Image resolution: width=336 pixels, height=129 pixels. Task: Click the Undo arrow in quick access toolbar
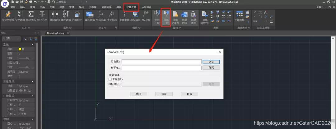[35, 2]
